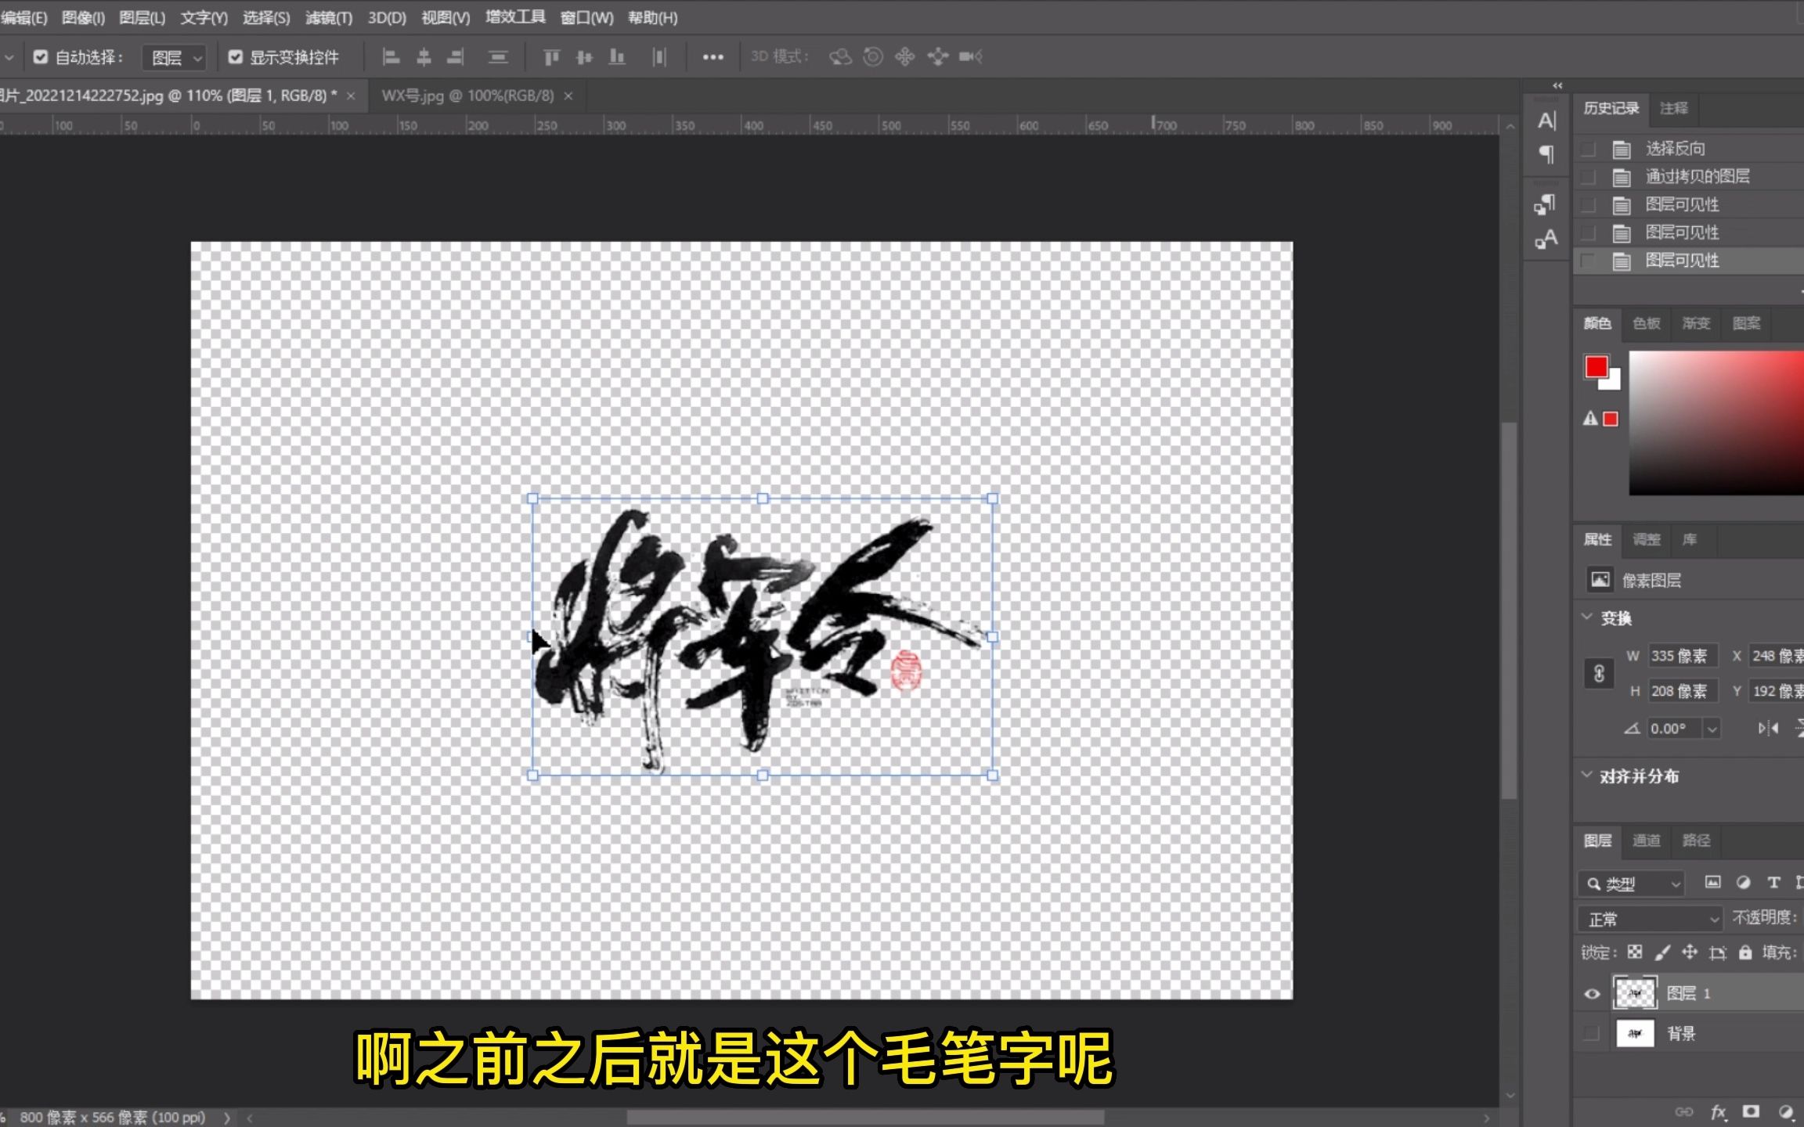Open the 滤镜(T) menu
This screenshot has width=1804, height=1127.
pyautogui.click(x=328, y=18)
